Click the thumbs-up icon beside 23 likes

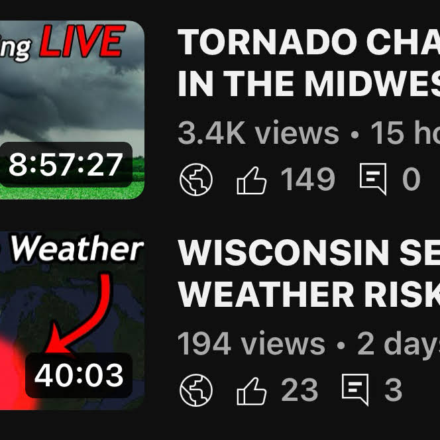pyautogui.click(x=252, y=390)
